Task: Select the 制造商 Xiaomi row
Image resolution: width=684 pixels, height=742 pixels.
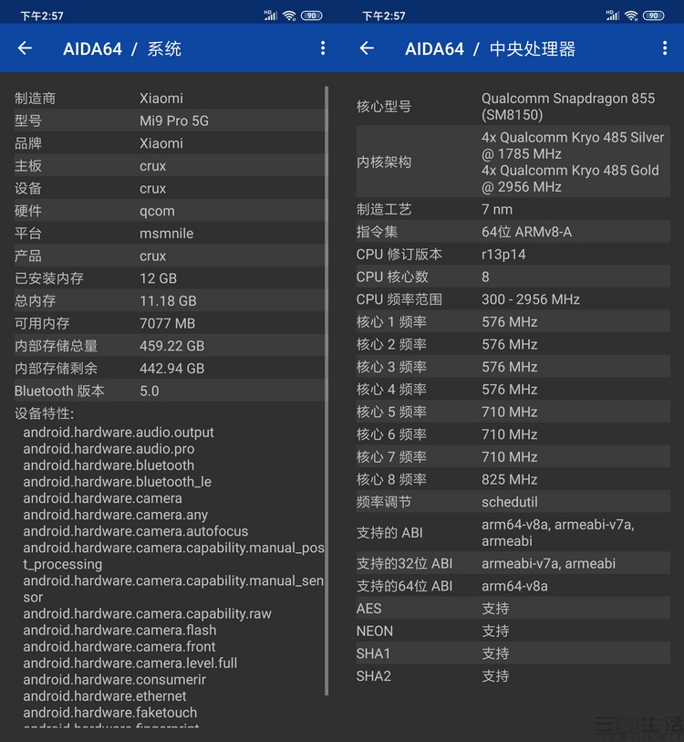Action: click(x=170, y=98)
